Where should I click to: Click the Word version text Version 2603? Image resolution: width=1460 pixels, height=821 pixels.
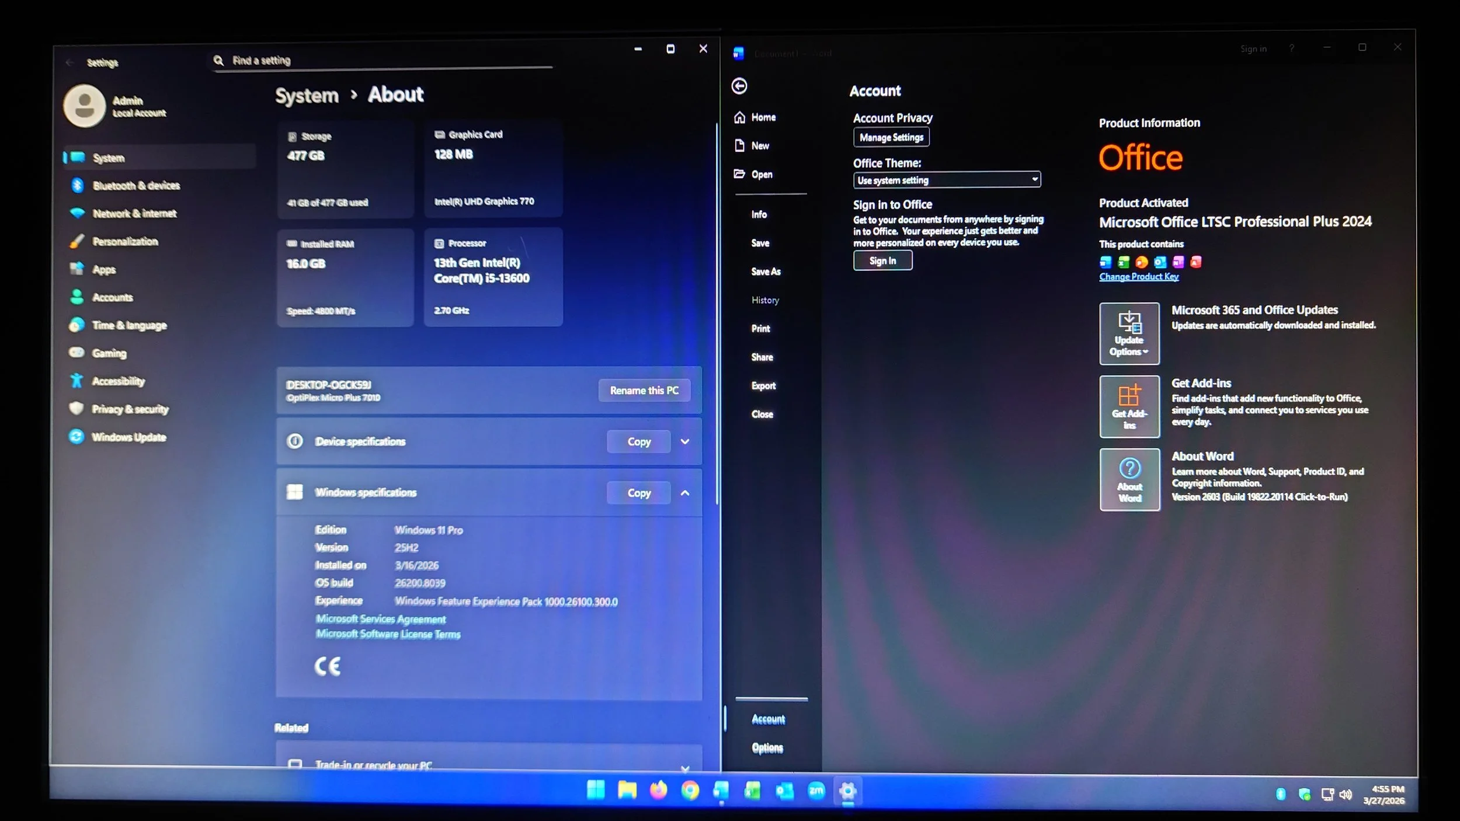1260,497
